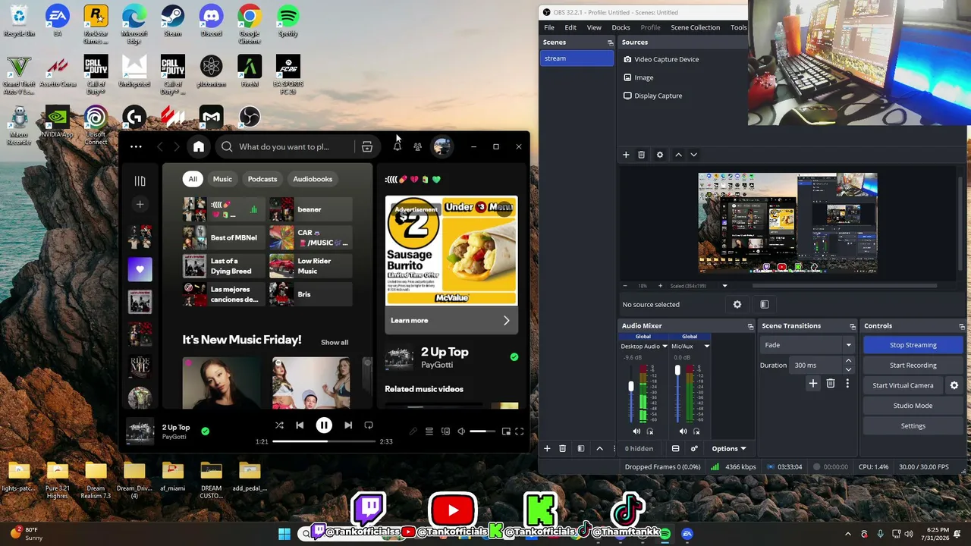Add a new source in OBS
Viewport: 971px width, 546px height.
[626, 155]
